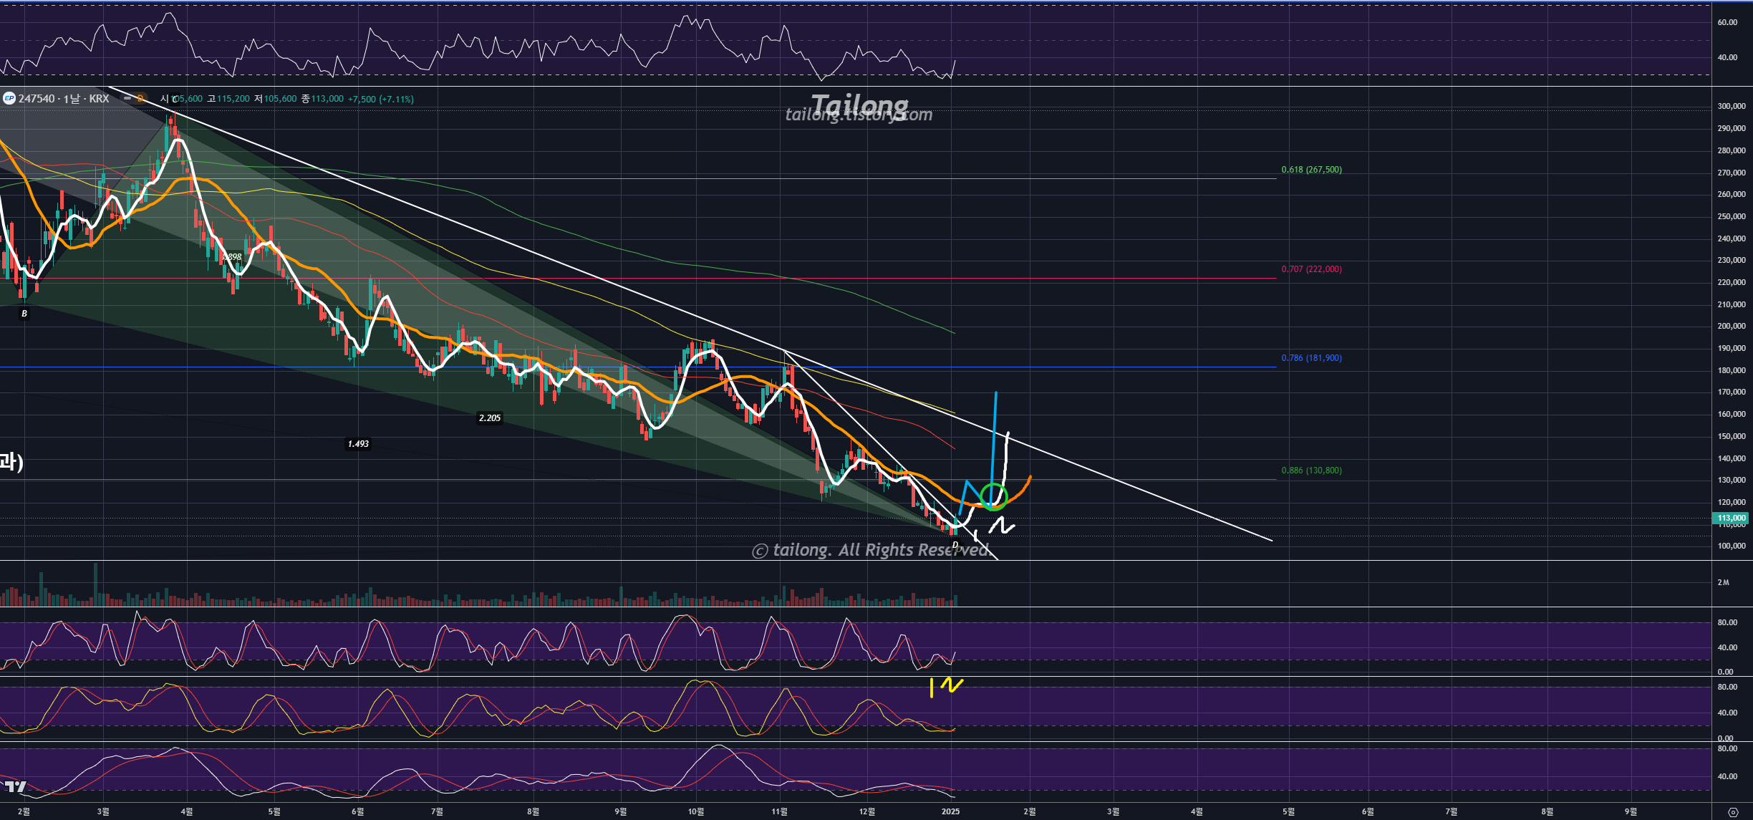This screenshot has width=1753, height=820.
Task: Click the EP symbol logo icon
Action: 9,98
